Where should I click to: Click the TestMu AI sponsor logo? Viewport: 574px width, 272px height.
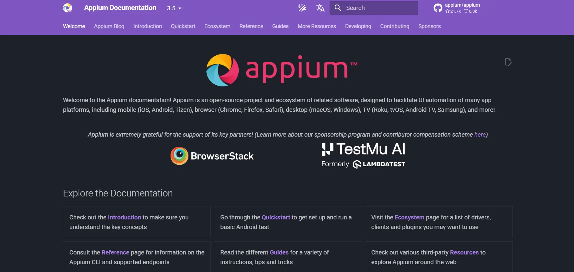(363, 156)
